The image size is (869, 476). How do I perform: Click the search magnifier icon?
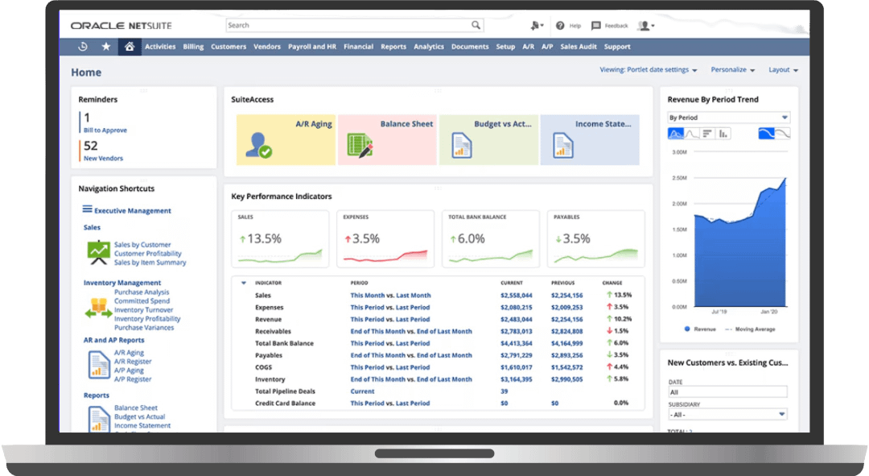coord(476,25)
